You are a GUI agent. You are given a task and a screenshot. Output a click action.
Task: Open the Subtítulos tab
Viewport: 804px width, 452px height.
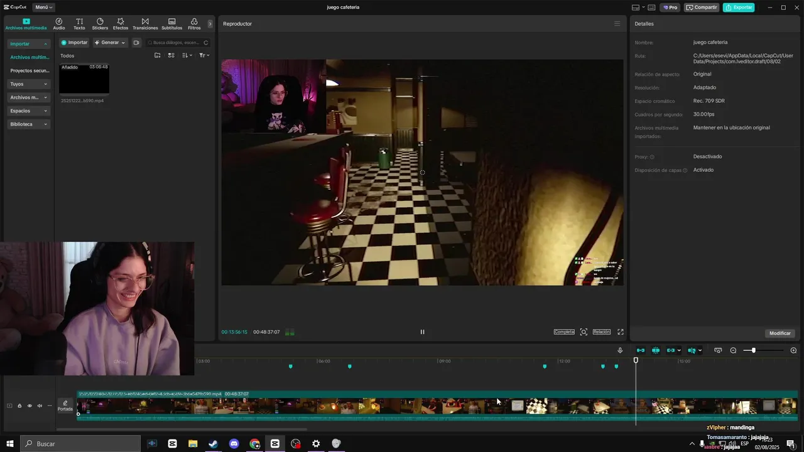(171, 24)
